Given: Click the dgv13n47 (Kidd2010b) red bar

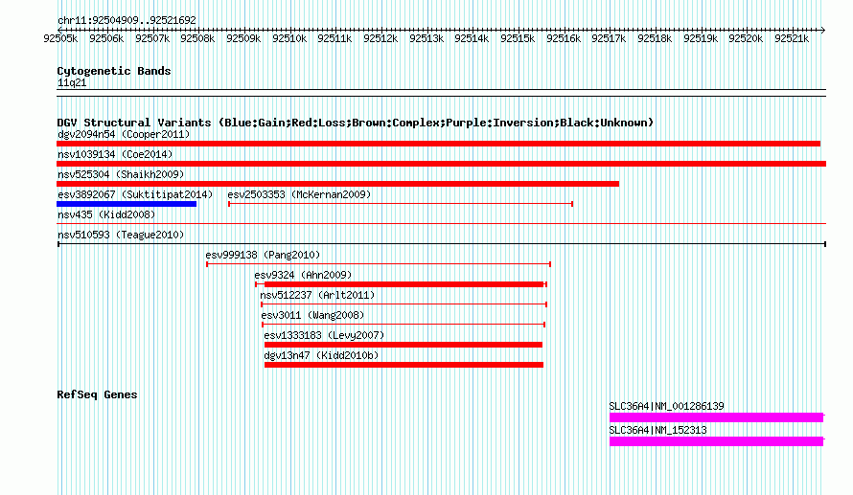Looking at the screenshot, I should 403,365.
